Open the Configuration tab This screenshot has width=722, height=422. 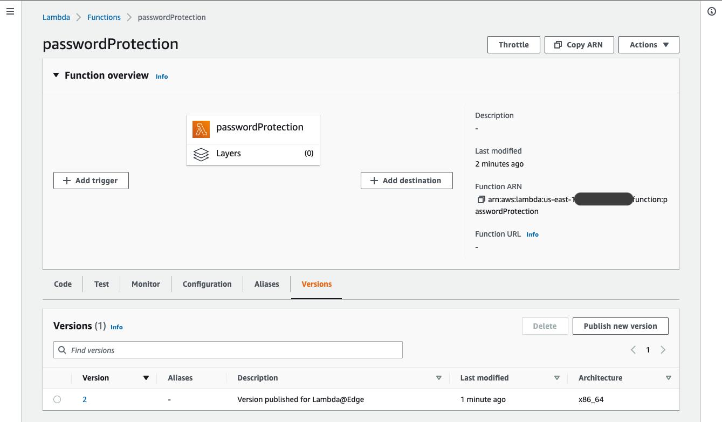[x=207, y=284]
